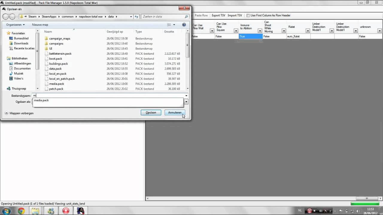The width and height of the screenshot is (383, 215).
Task: Open Google Chrome from the taskbar
Action: tap(21, 211)
